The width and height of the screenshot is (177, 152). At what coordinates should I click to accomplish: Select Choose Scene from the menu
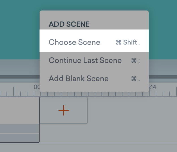click(74, 42)
